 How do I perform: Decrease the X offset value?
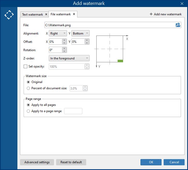[64, 43]
